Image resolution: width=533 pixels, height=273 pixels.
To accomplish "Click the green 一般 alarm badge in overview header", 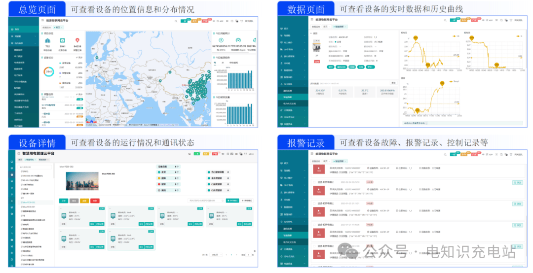I will point(184,21).
